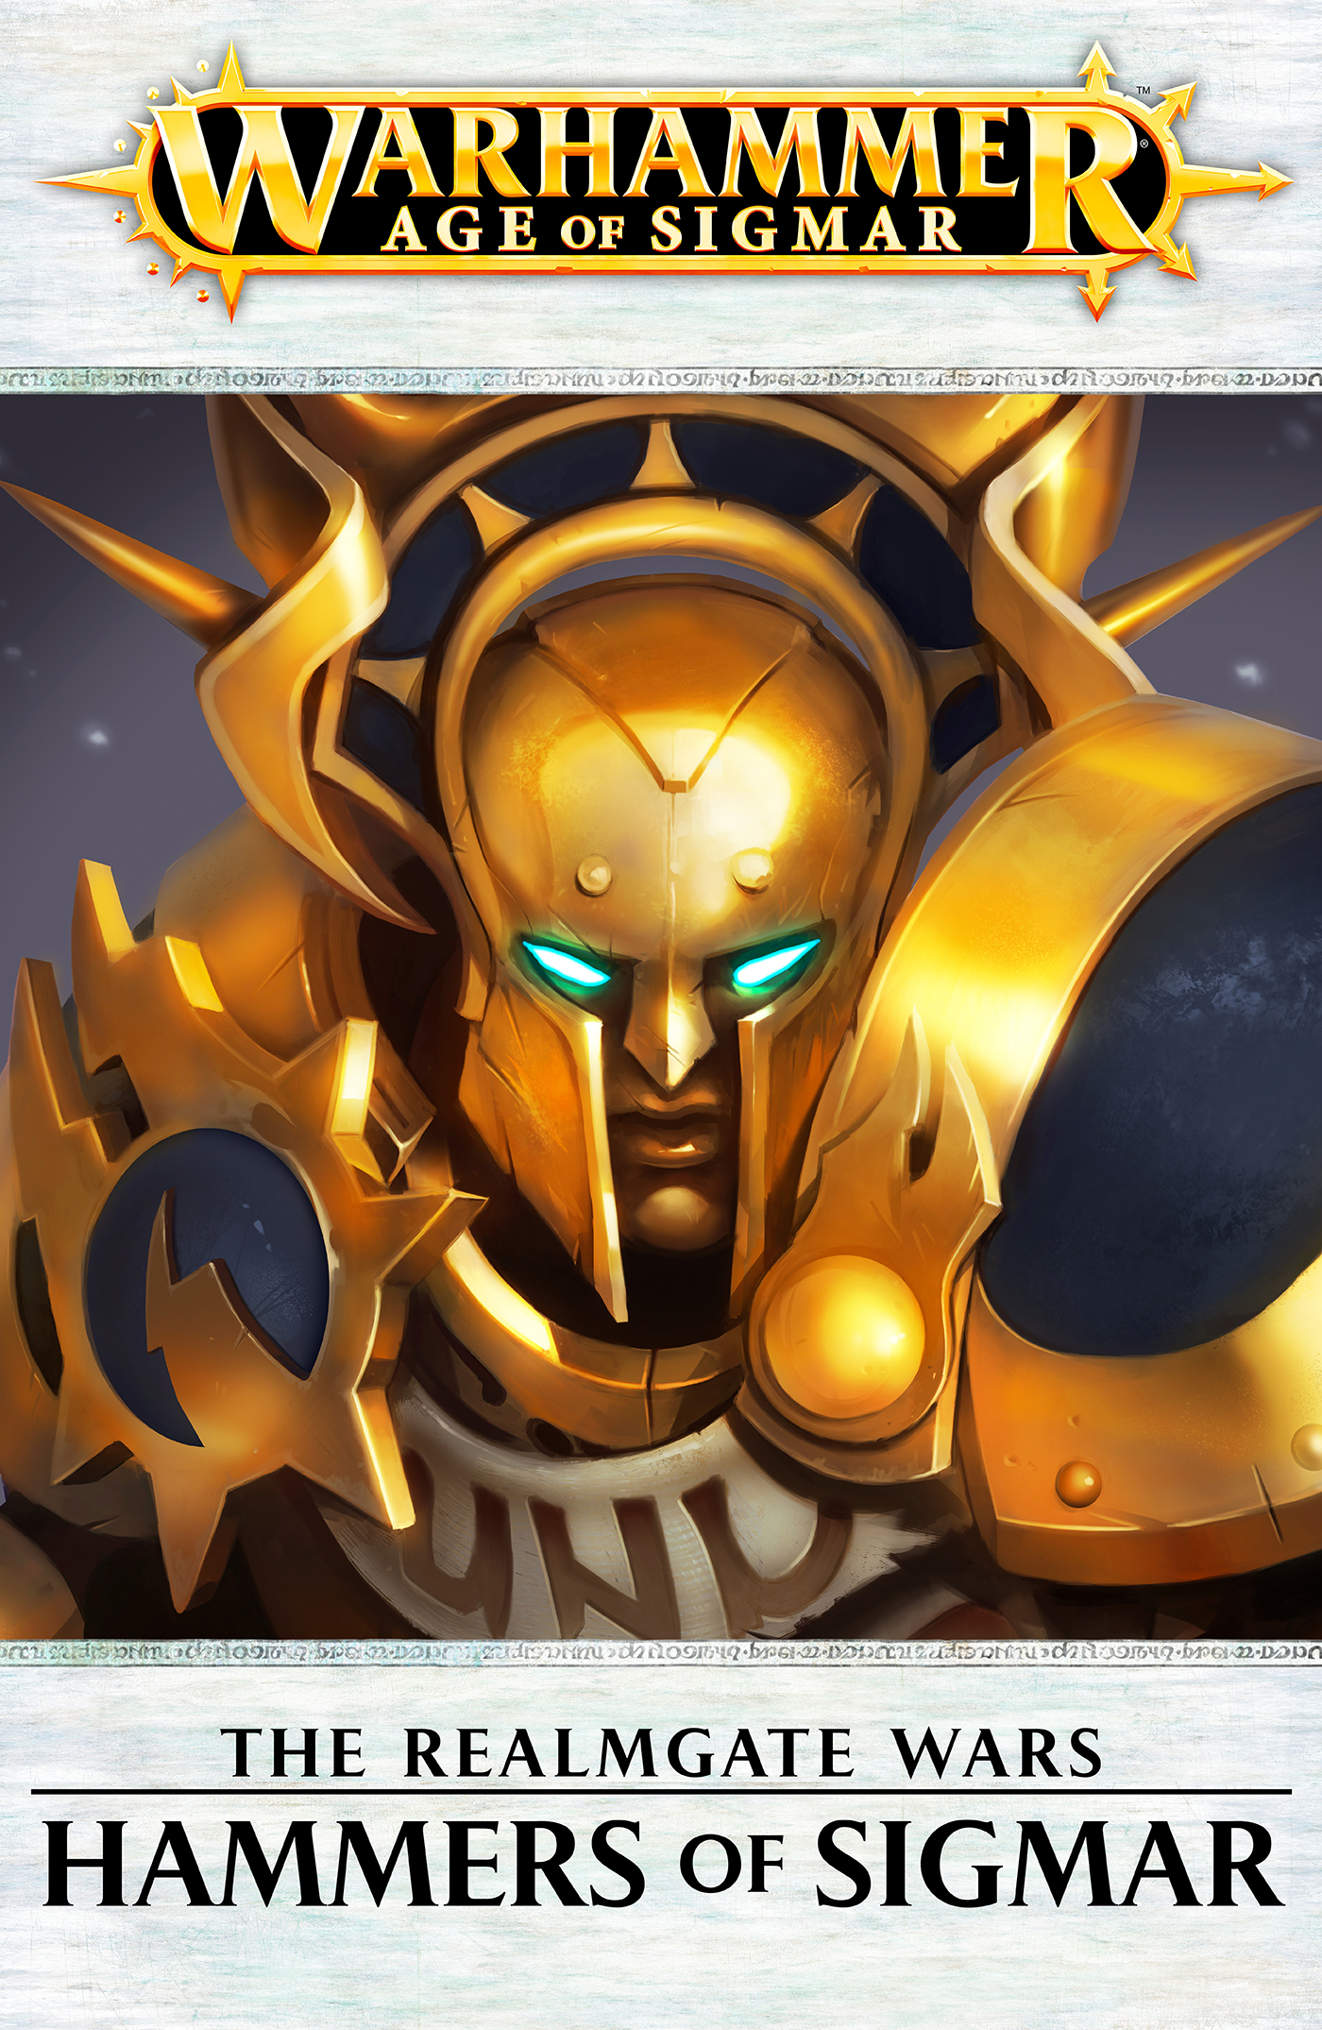Click the warrior's right glowing cyan eye
The image size is (1322, 2030).
(774, 963)
